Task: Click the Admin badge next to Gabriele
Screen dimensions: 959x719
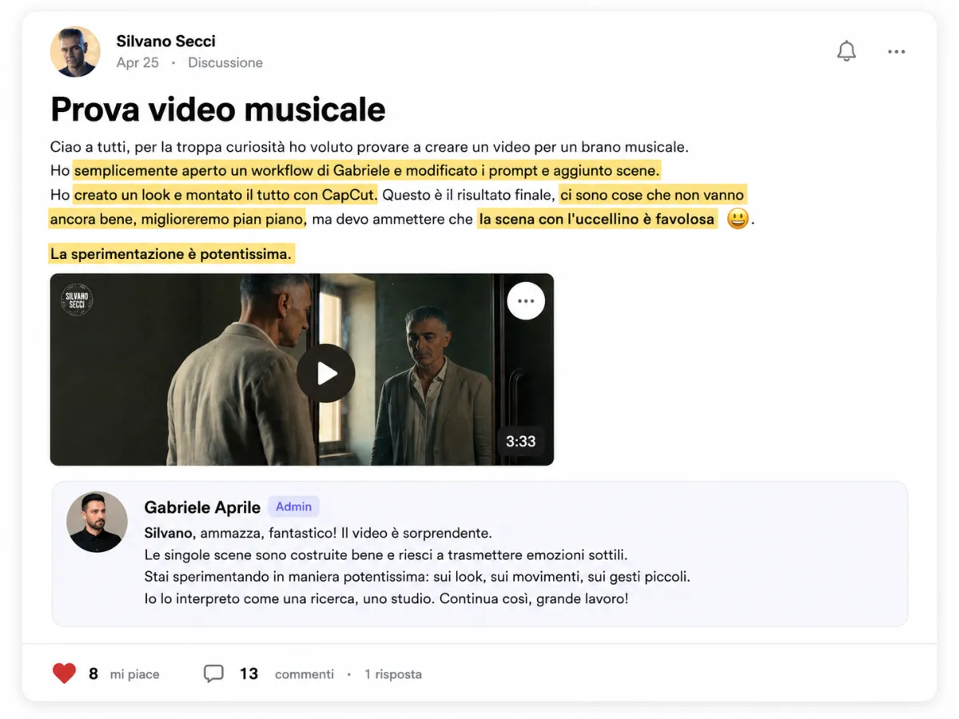Action: pos(293,506)
